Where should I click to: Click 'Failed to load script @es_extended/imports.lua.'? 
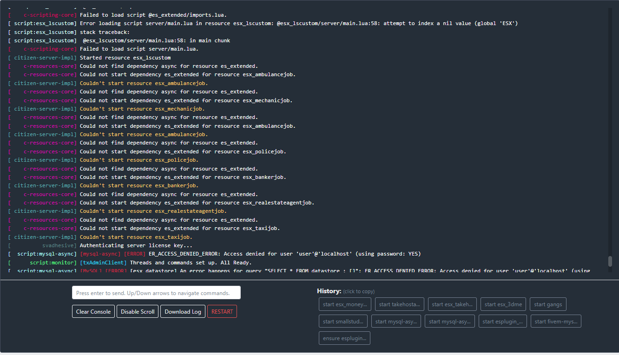153,15
